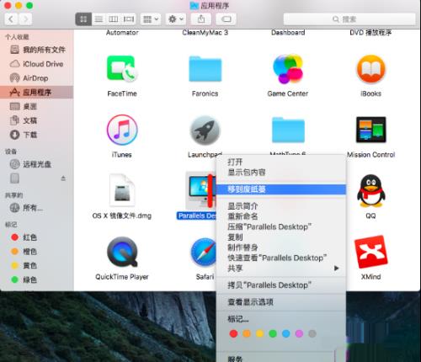Choose 制作替身 from the context menu
This screenshot has height=362, width=421.
(x=281, y=248)
